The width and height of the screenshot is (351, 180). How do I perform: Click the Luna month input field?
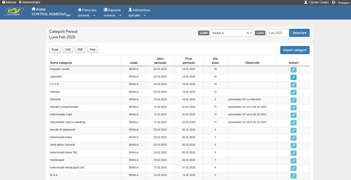pos(277,33)
